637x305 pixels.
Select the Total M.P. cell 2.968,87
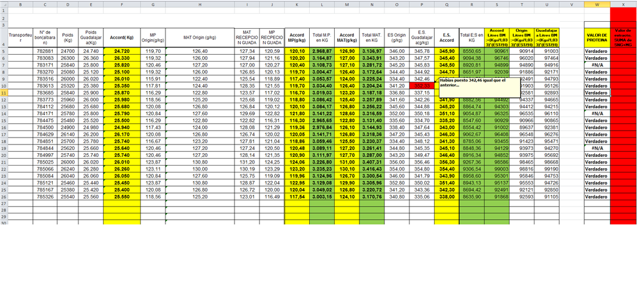pyautogui.click(x=322, y=51)
